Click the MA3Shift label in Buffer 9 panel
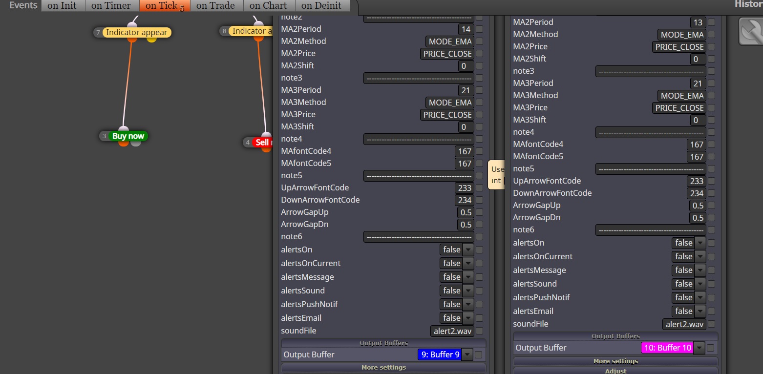 297,126
